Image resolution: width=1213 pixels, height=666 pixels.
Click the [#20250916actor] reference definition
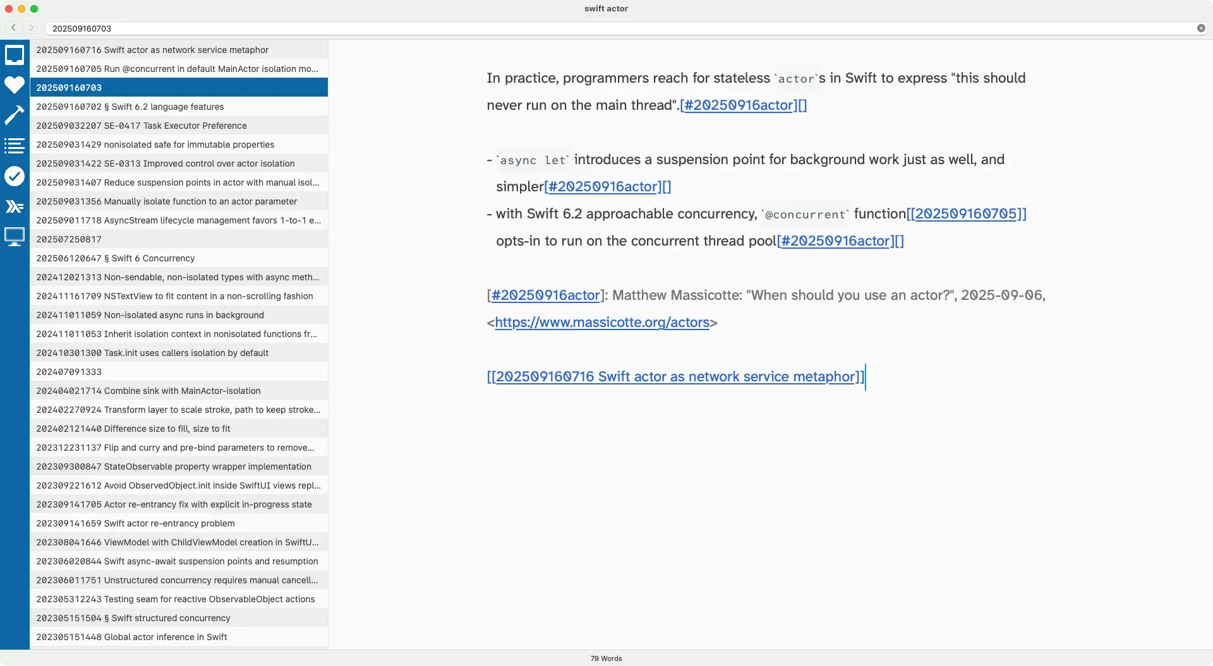pos(545,295)
